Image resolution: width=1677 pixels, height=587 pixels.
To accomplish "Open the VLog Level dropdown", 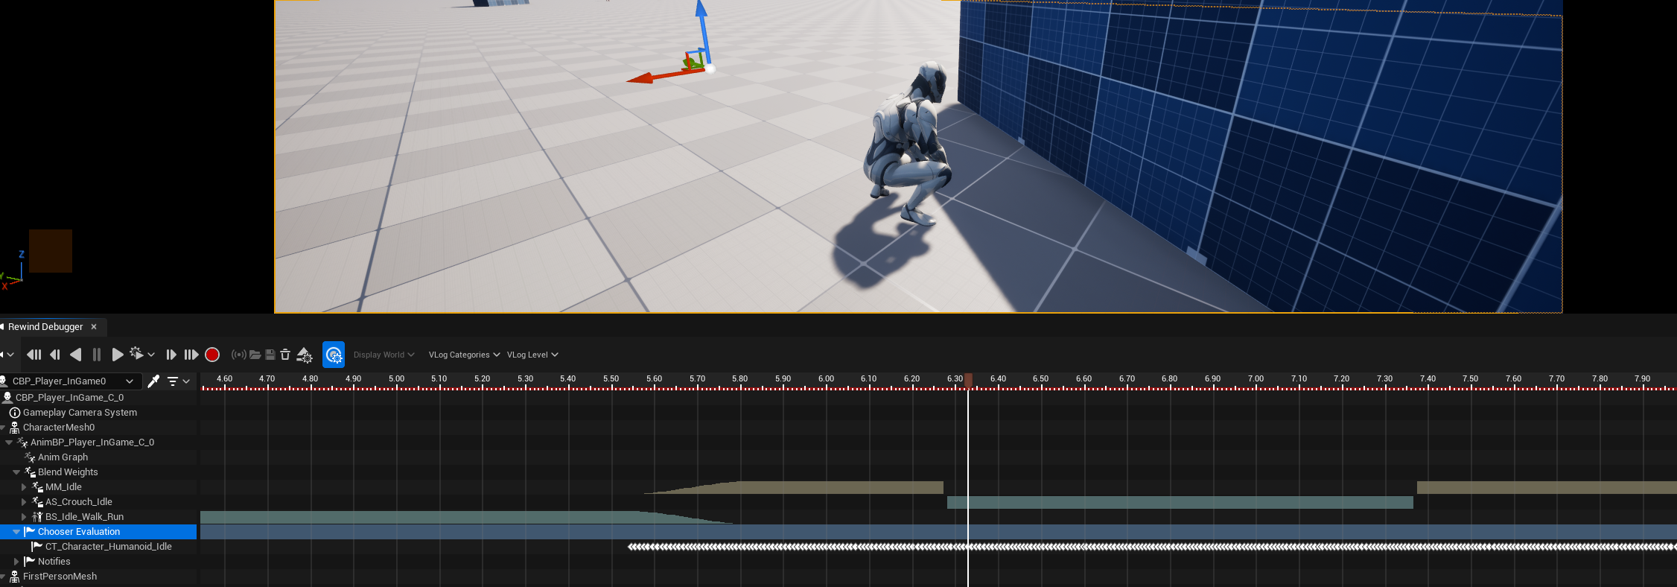I will 532,355.
